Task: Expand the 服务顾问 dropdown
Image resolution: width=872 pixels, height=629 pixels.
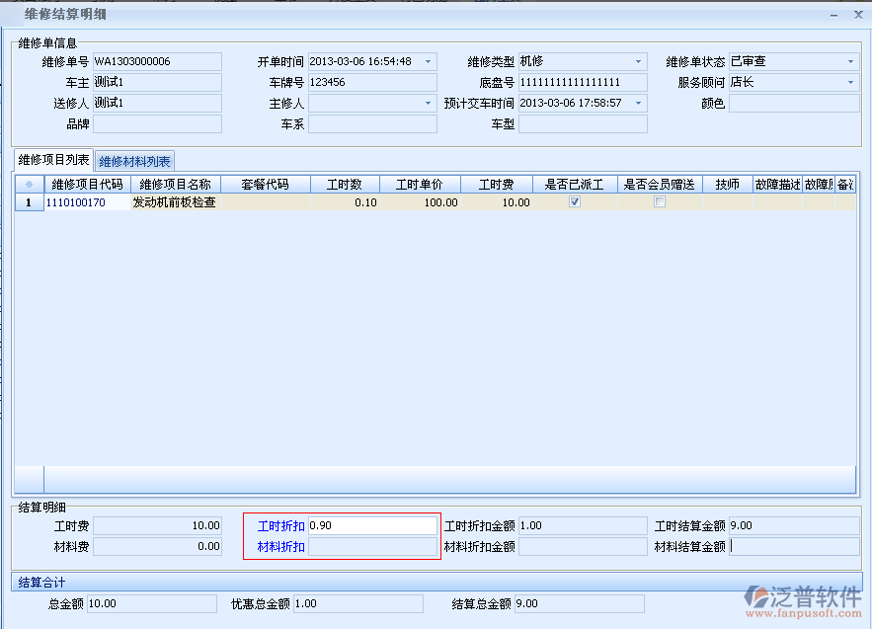Action: pos(850,83)
